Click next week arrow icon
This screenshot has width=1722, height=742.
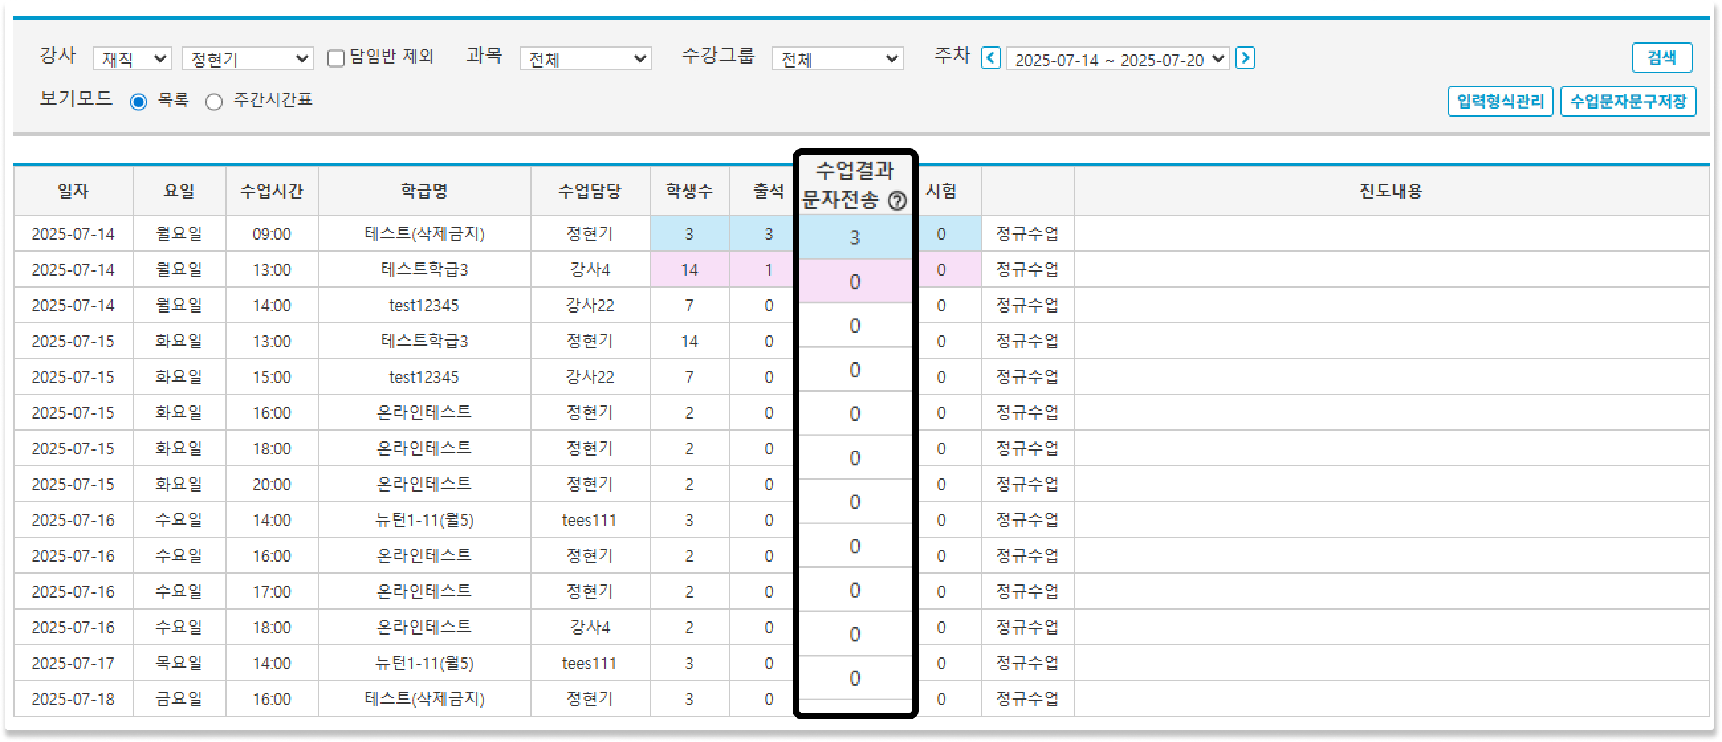(1245, 58)
